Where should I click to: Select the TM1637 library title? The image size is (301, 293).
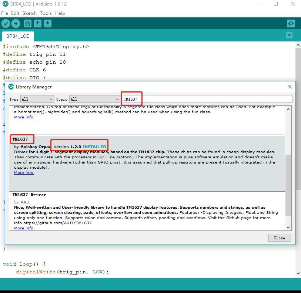point(20,139)
